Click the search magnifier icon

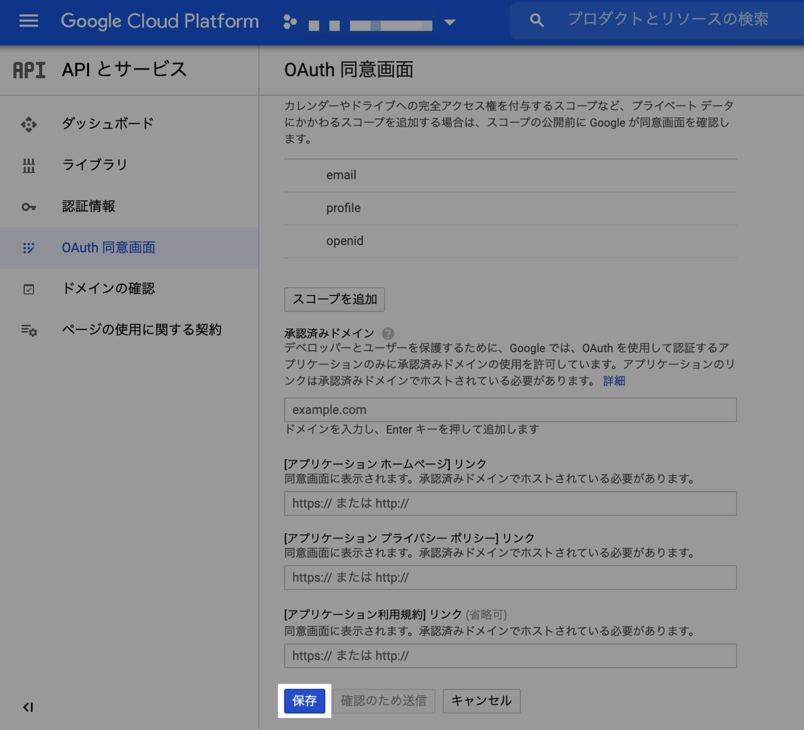[536, 21]
